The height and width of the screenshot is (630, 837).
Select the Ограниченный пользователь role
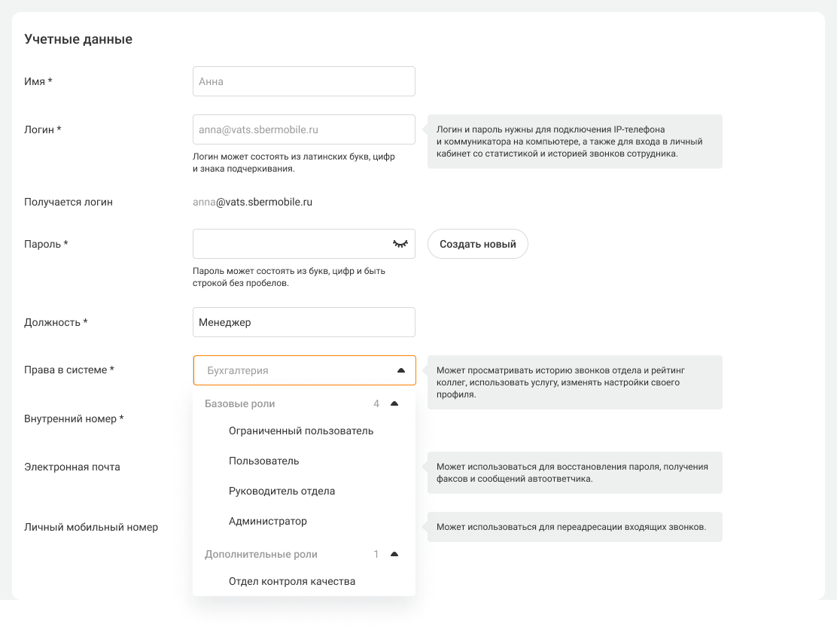pos(301,431)
